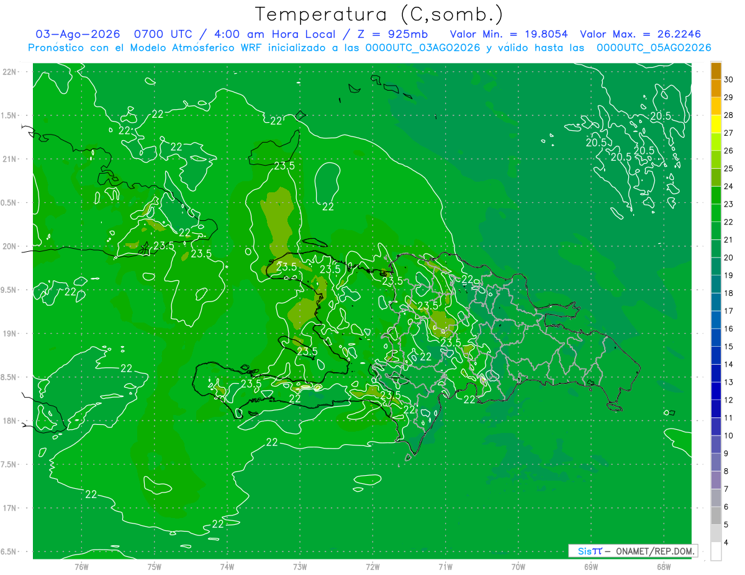745x575 pixels.
Task: Click the colorbar label "6"
Action: (727, 507)
